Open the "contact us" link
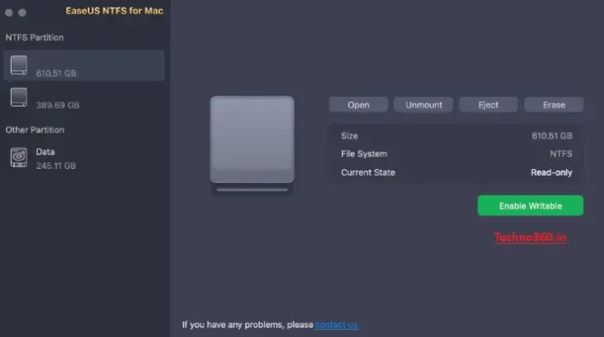Image resolution: width=604 pixels, height=337 pixels. click(337, 325)
